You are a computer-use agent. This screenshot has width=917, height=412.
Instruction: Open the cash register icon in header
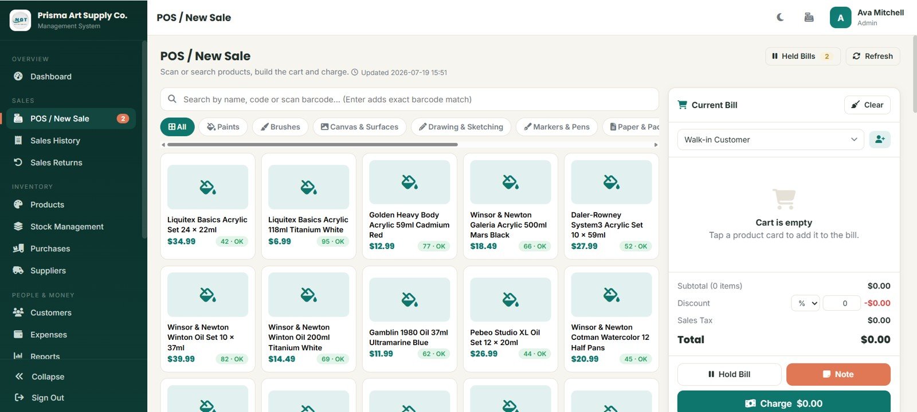[809, 17]
